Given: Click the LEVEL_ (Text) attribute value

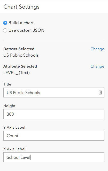Looking at the screenshot, I should point(17,73).
